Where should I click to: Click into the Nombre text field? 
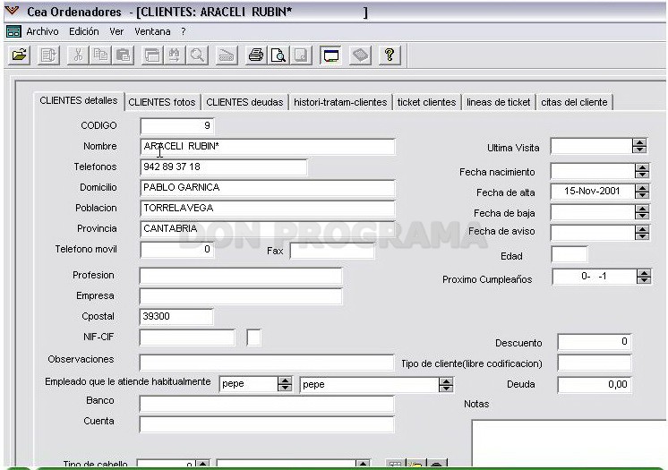268,147
